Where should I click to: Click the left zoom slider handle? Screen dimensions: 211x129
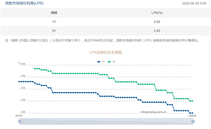(x=20, y=121)
